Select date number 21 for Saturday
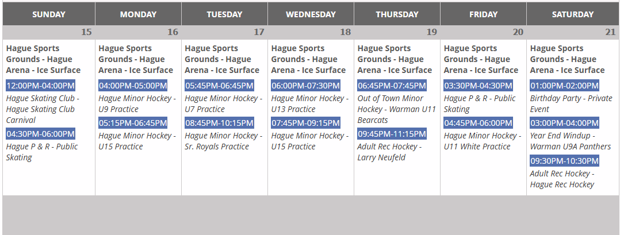Viewport: 620px width, 235px height. click(x=610, y=32)
